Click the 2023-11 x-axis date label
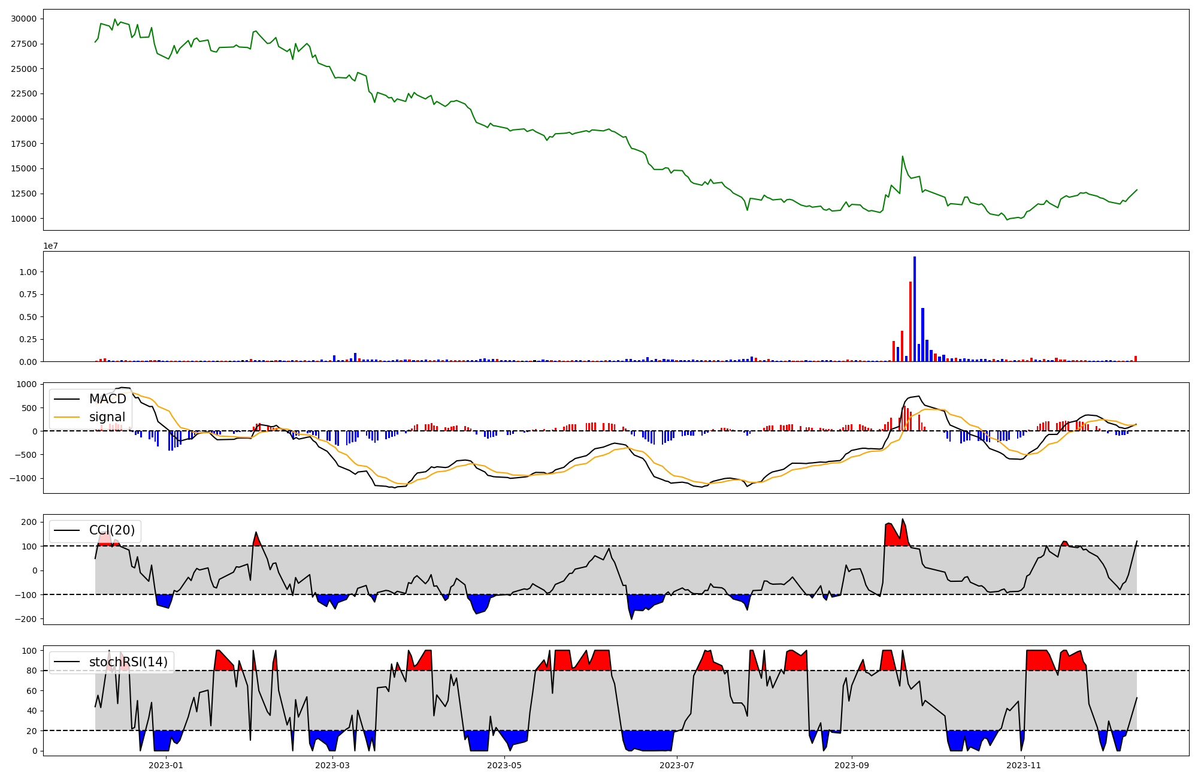The image size is (1198, 779). (x=1024, y=765)
